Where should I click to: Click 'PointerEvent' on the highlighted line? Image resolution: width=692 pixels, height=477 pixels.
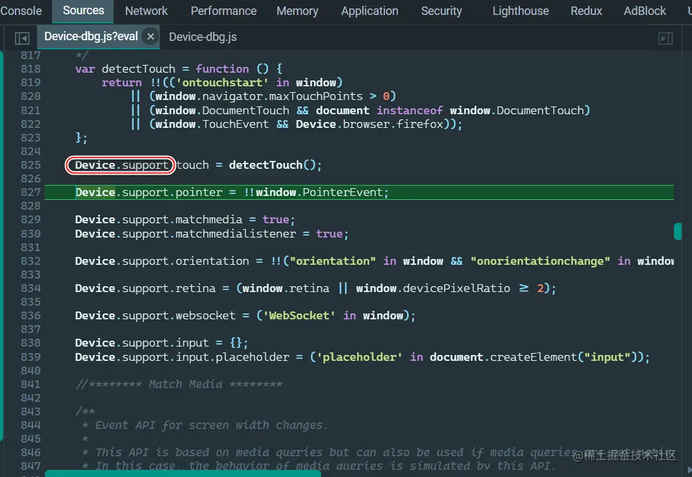[x=343, y=192]
